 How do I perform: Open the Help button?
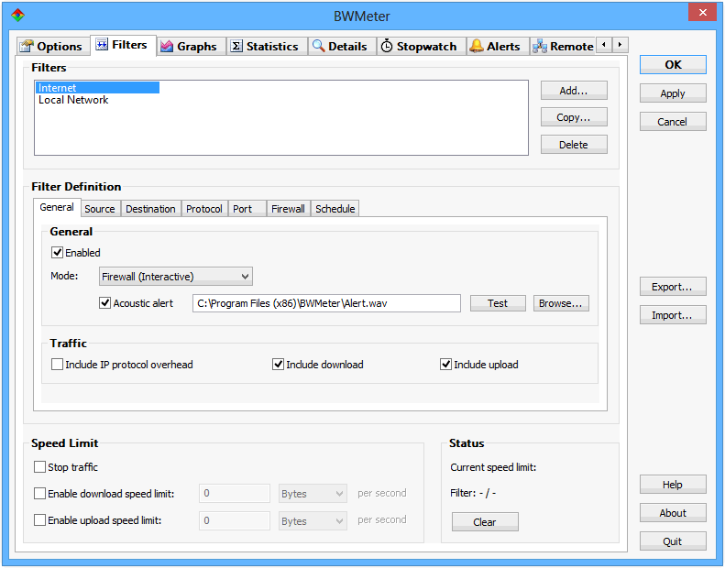pyautogui.click(x=673, y=485)
